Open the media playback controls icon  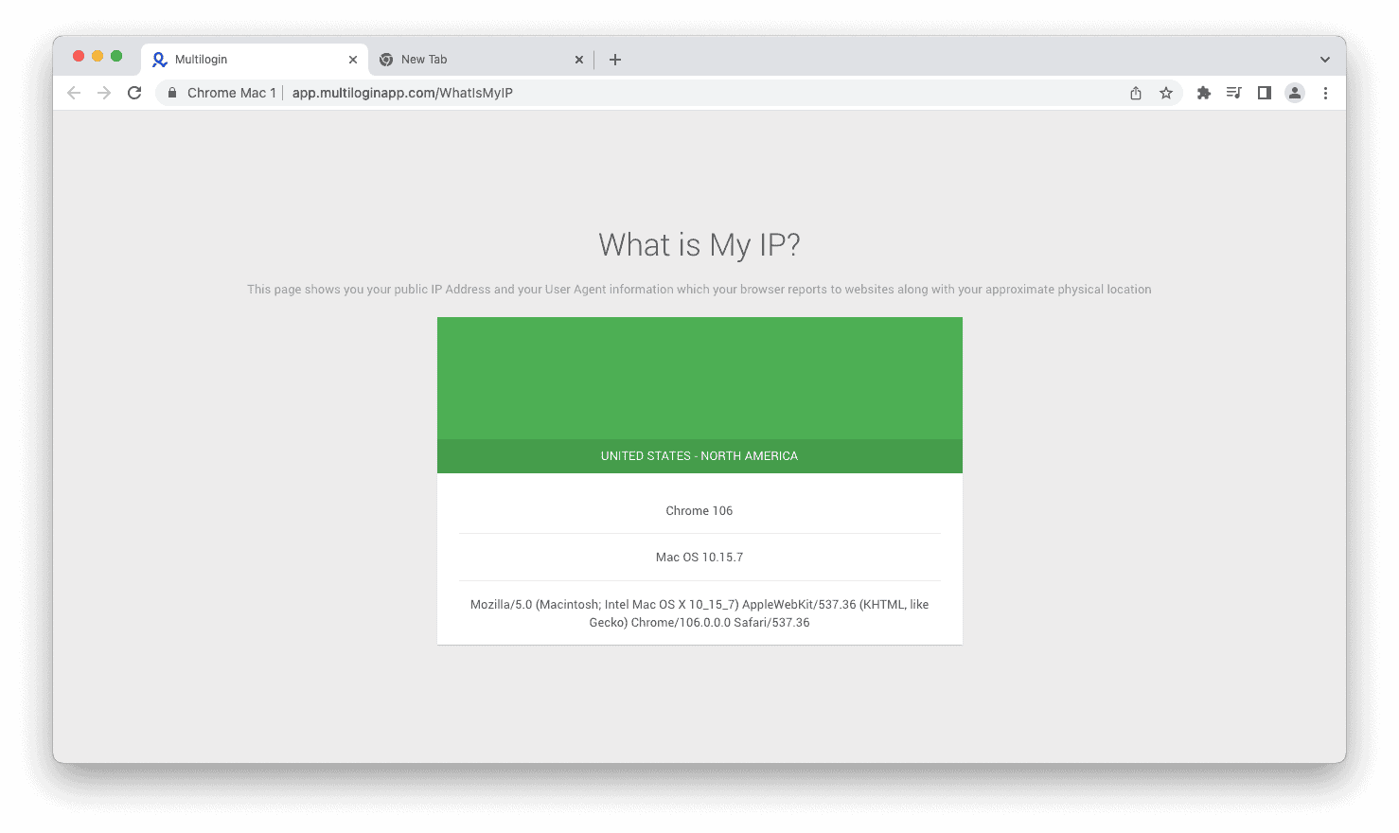pyautogui.click(x=1233, y=93)
